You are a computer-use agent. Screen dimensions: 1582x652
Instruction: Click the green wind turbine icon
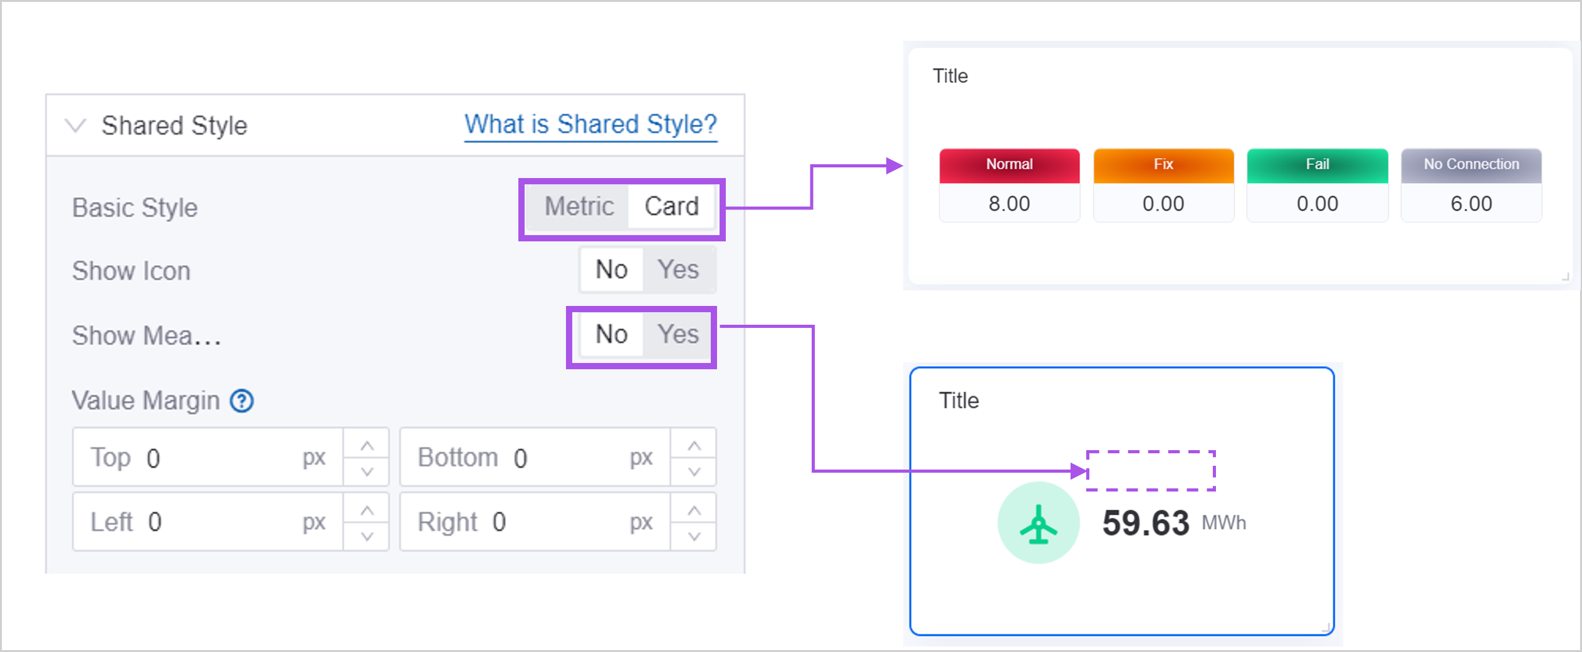[x=1038, y=523]
